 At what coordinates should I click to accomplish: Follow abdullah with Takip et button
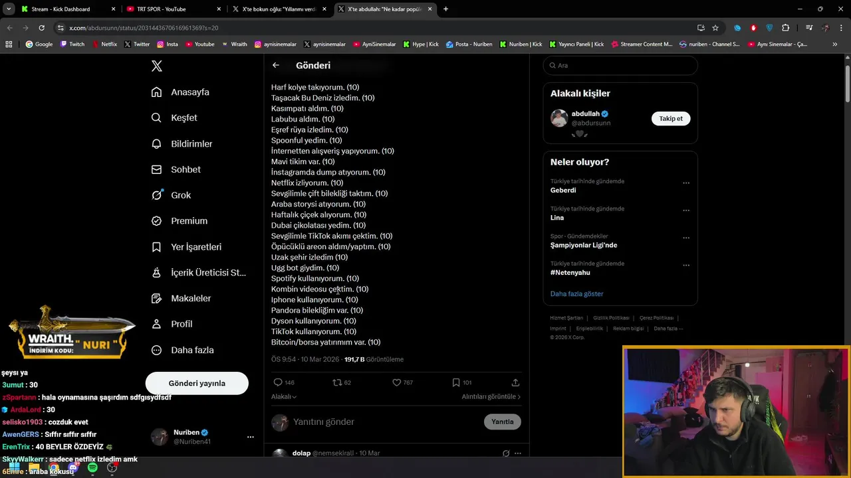click(671, 118)
